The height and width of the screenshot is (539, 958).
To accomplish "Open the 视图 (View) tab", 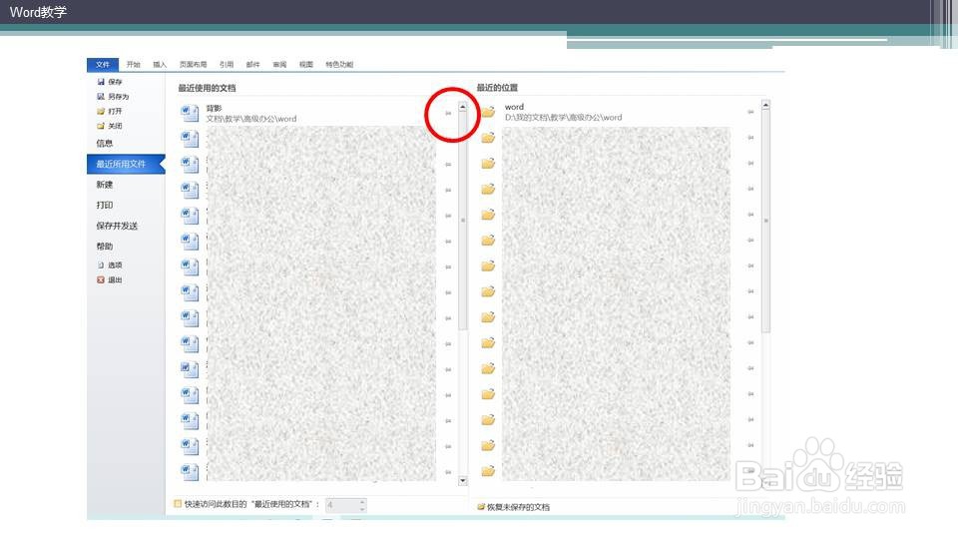I will pyautogui.click(x=306, y=64).
